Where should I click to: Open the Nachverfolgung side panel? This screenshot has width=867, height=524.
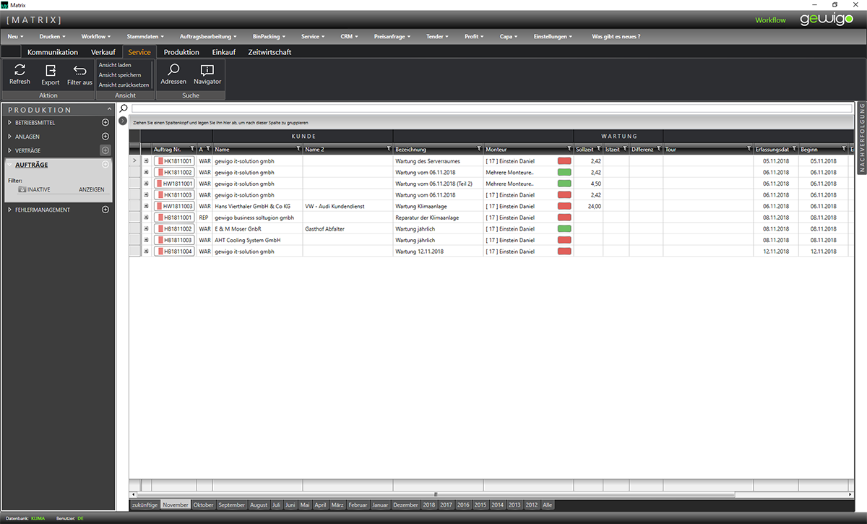point(861,137)
